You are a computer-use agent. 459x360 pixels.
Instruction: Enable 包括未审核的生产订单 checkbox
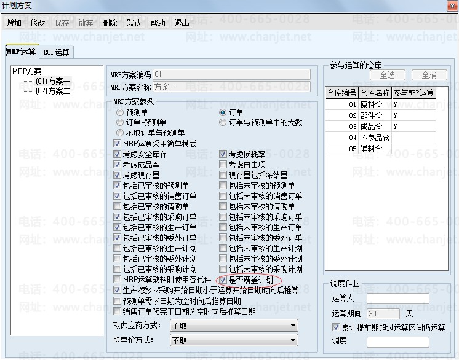(223, 227)
